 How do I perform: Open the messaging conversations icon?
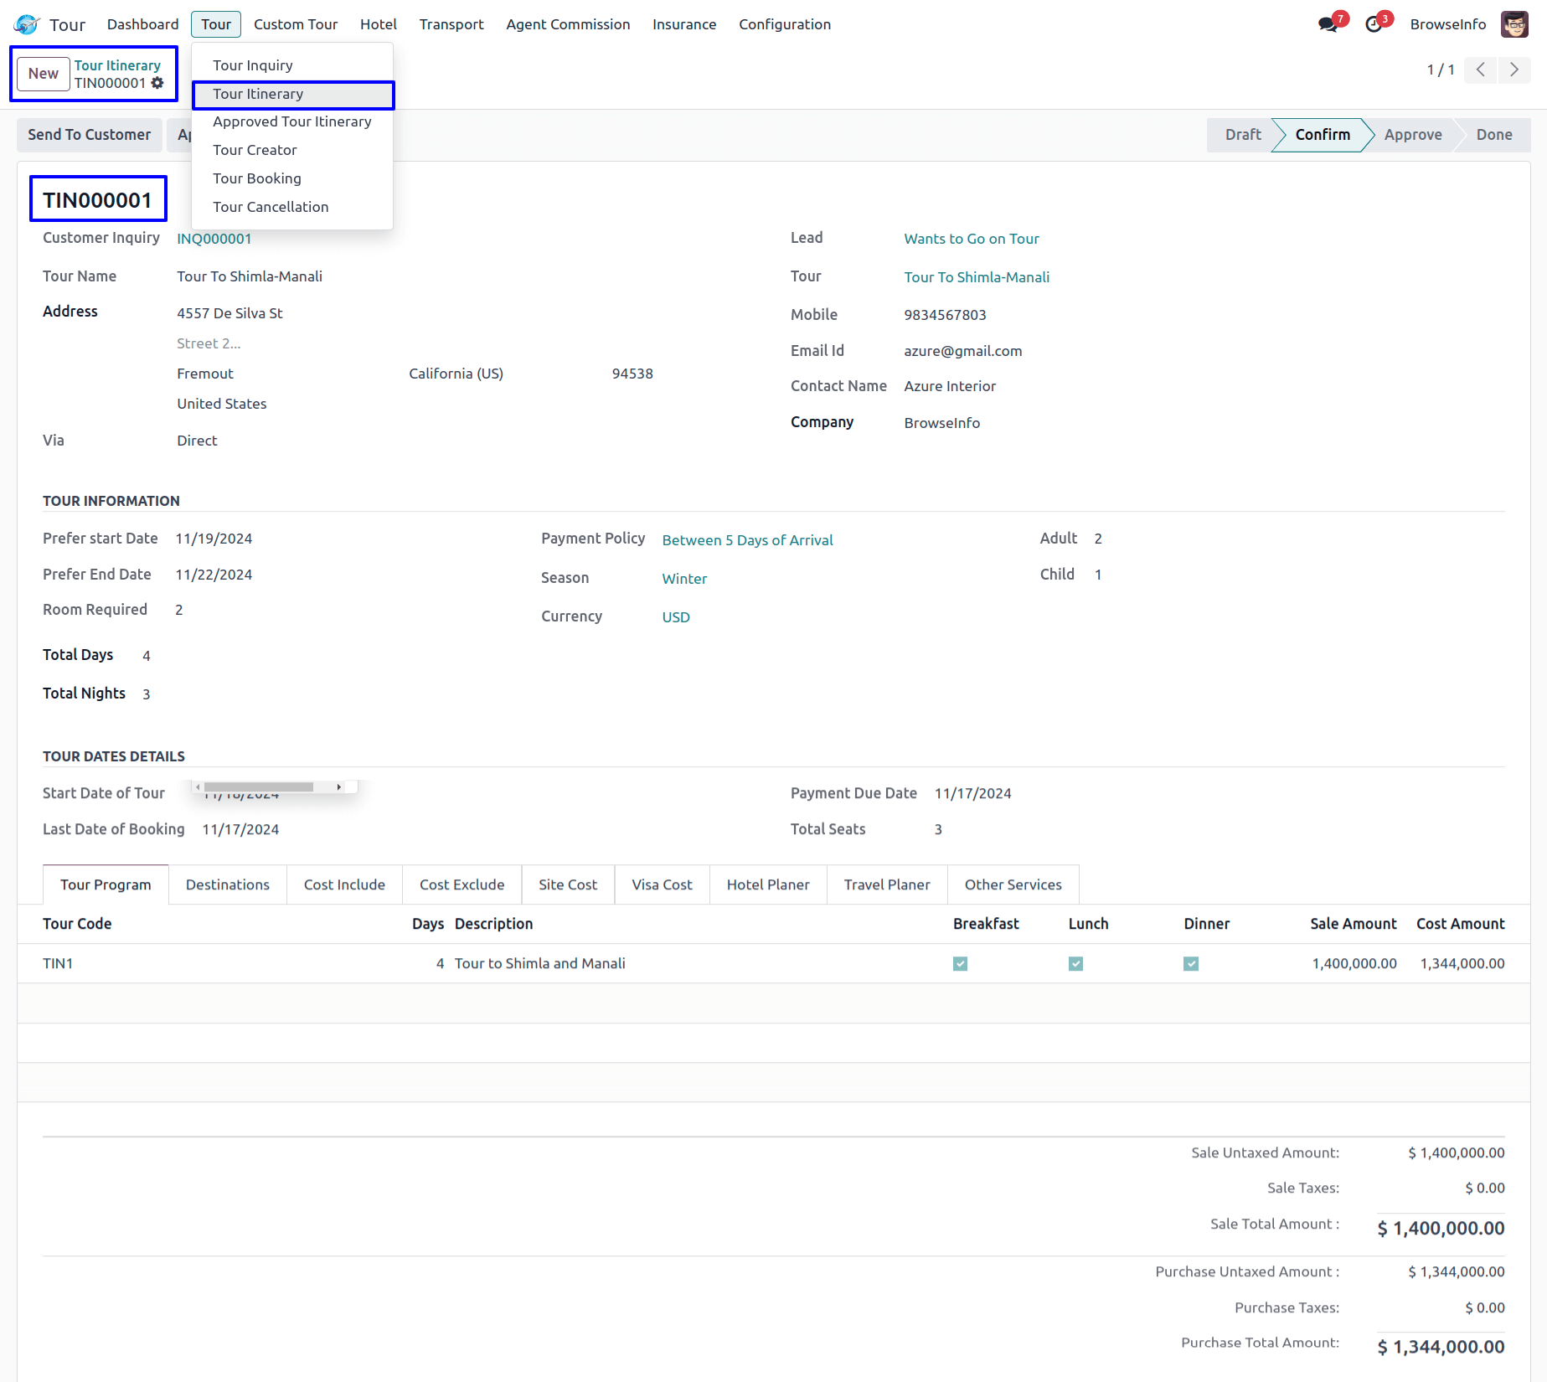click(x=1328, y=23)
